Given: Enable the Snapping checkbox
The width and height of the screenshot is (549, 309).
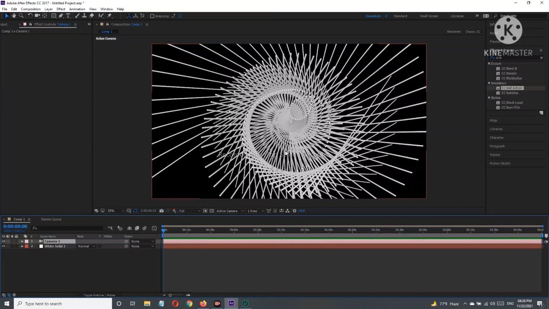Looking at the screenshot, I should point(152,16).
